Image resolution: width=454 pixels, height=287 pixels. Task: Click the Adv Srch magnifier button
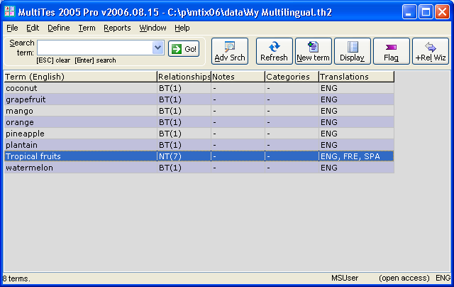[x=230, y=51]
